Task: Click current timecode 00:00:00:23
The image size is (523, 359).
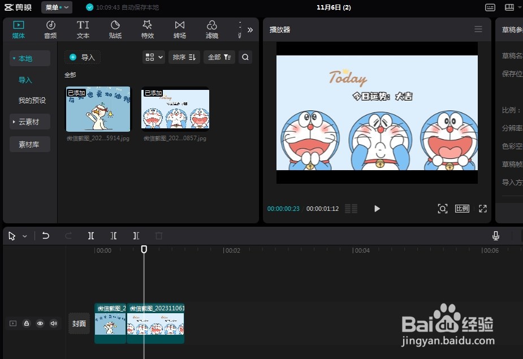Action: [x=283, y=209]
